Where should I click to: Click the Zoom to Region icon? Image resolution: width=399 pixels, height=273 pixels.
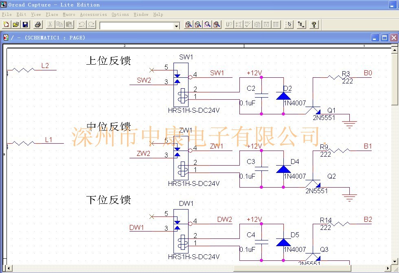207,24
